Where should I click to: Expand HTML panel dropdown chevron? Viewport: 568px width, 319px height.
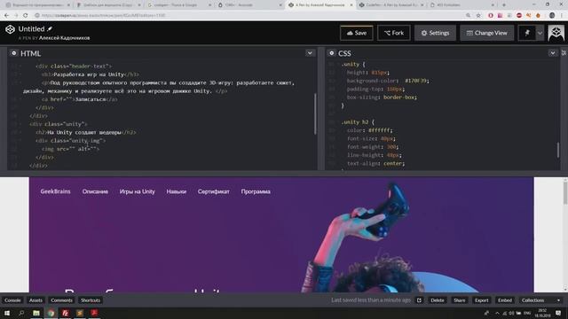pos(310,53)
